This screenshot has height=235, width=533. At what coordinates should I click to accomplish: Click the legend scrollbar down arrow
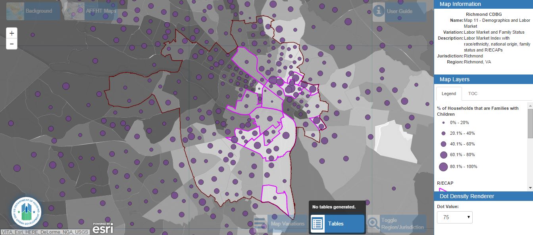point(530,187)
